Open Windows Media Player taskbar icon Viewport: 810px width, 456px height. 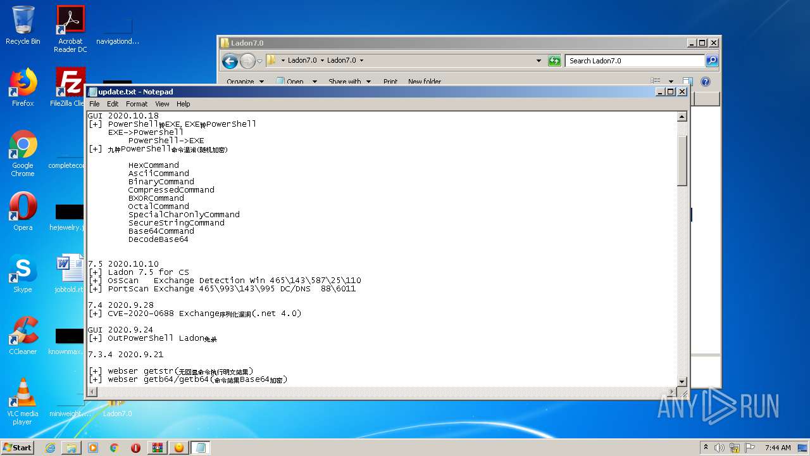click(x=93, y=448)
